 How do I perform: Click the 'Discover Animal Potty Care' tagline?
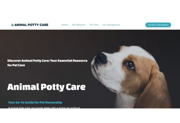pyautogui.click(x=47, y=63)
